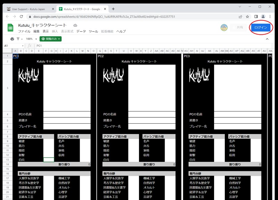Open the browser three-dot menu

pyautogui.click(x=270, y=16)
